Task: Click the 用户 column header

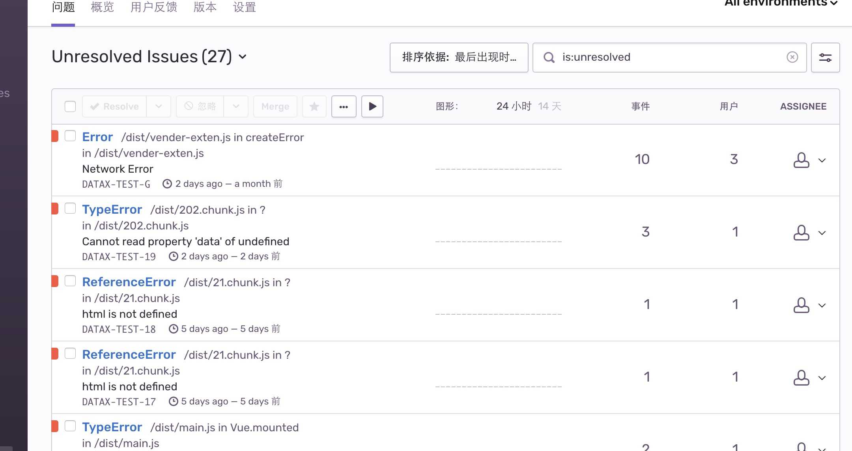Action: coord(729,106)
